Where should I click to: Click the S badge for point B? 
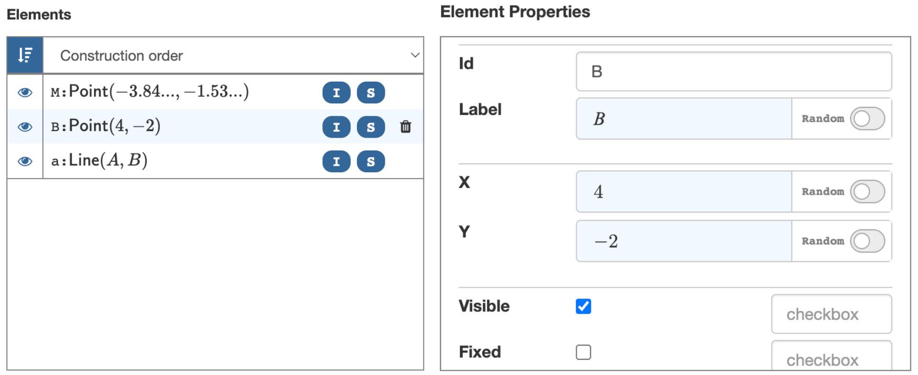coord(371,127)
